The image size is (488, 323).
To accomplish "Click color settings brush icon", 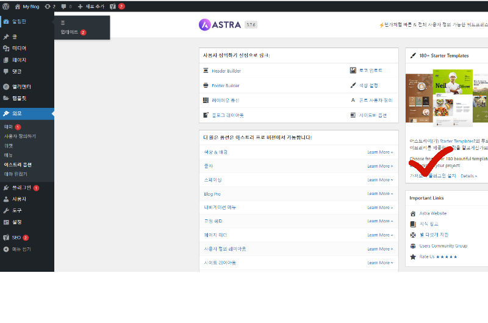I will point(353,85).
